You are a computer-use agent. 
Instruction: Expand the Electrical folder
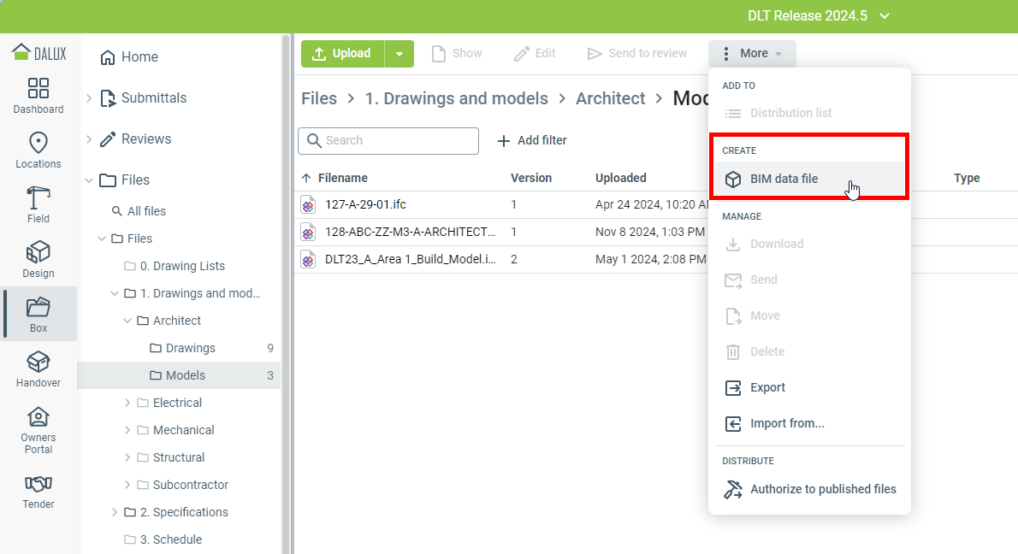(127, 403)
